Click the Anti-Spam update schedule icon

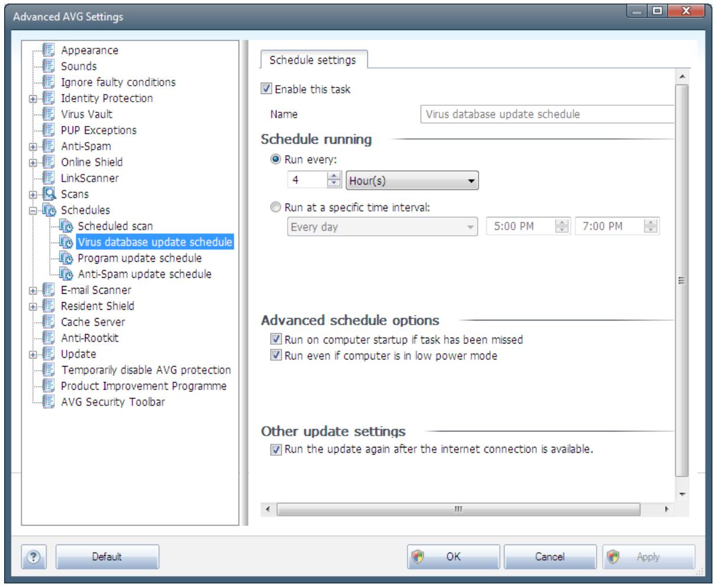click(x=67, y=274)
